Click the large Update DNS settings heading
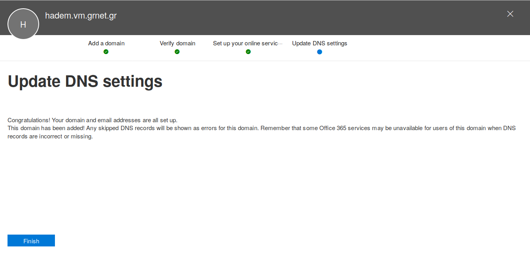 pos(85,82)
